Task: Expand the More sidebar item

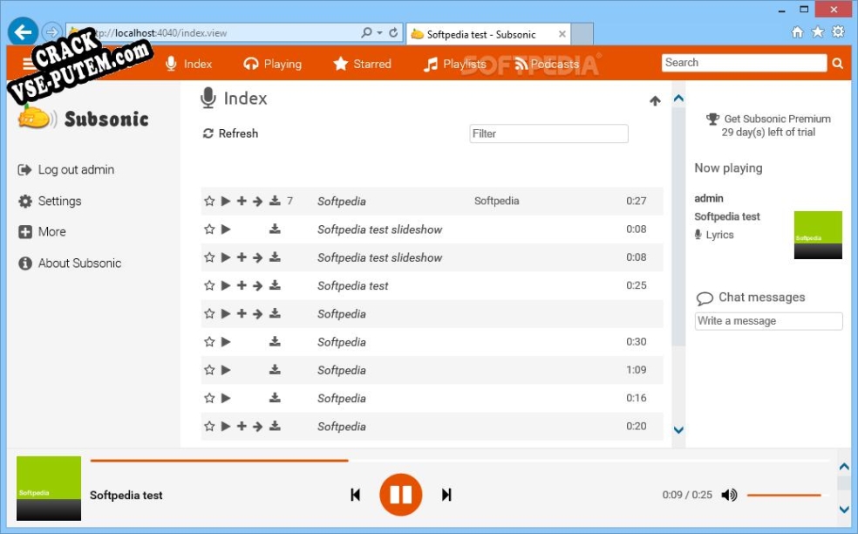Action: coord(42,232)
